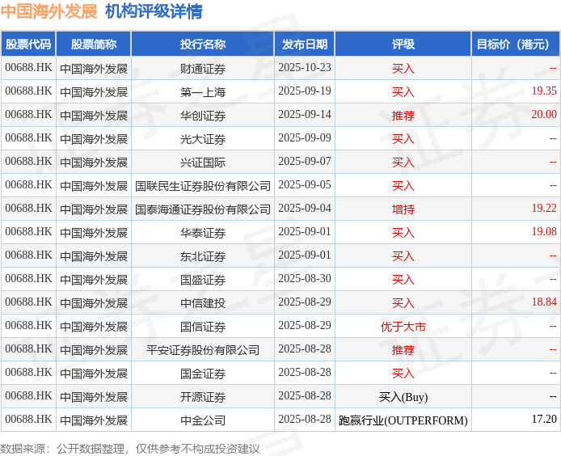Click the target price 19.35
The image size is (561, 456).
coord(544,91)
